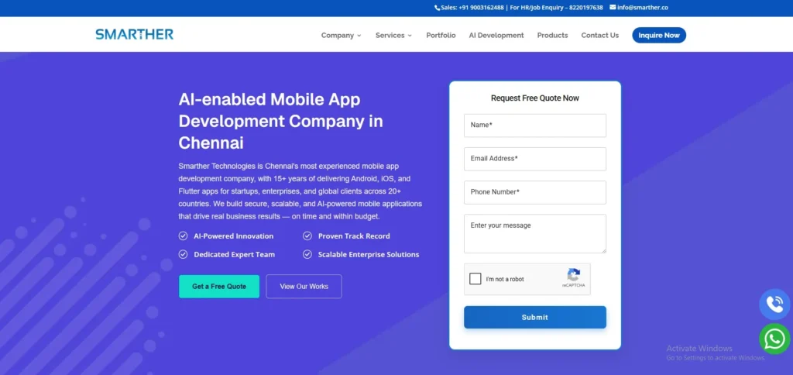Click the floating phone call icon
The height and width of the screenshot is (375, 793).
tap(774, 304)
